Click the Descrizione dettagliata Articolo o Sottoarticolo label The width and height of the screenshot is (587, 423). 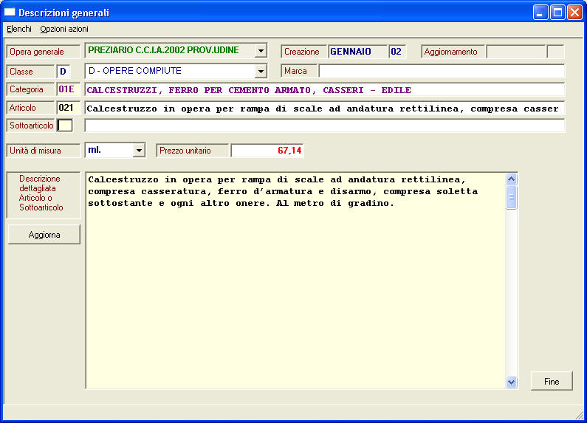43,195
